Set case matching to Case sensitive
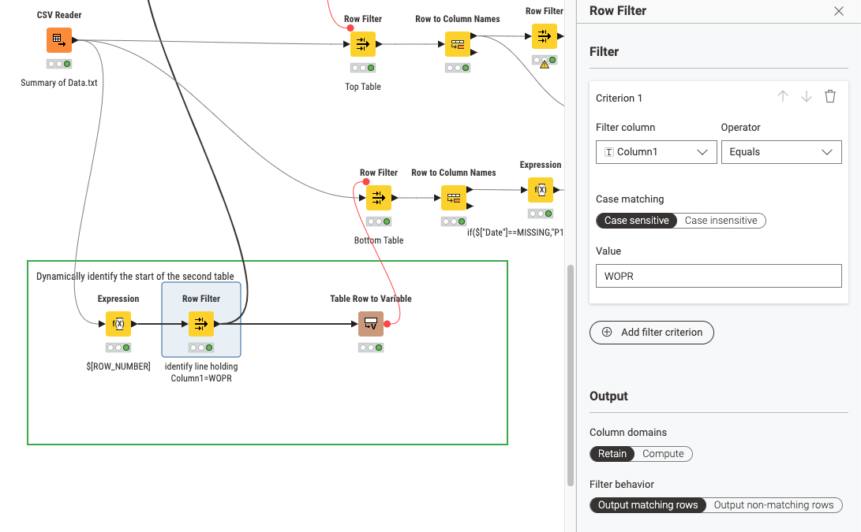861x532 pixels. coord(636,221)
